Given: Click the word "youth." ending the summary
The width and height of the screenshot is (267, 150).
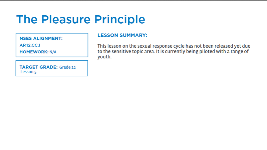Looking at the screenshot, I should tap(104, 57).
